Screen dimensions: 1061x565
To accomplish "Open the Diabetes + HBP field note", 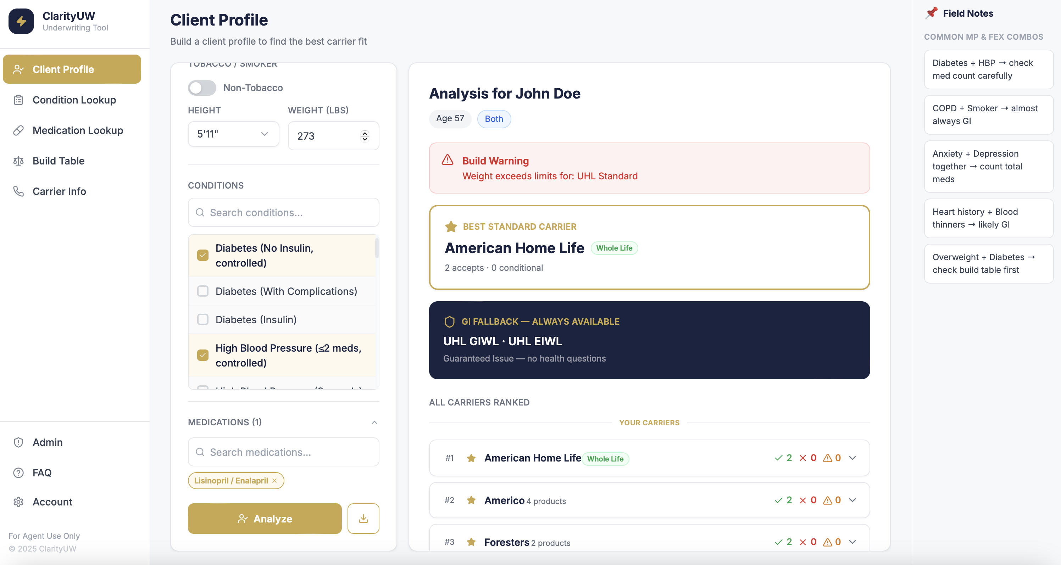I will point(989,69).
